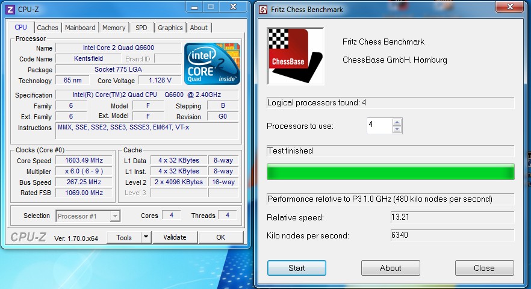Increase processors to use with up arrow

pyautogui.click(x=397, y=122)
